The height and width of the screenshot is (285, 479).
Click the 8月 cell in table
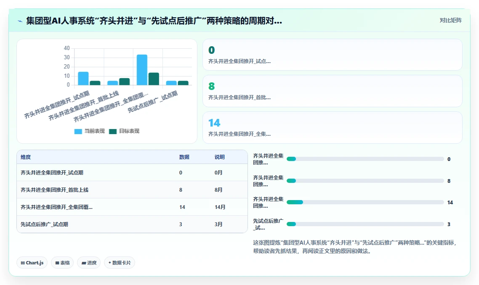point(218,190)
